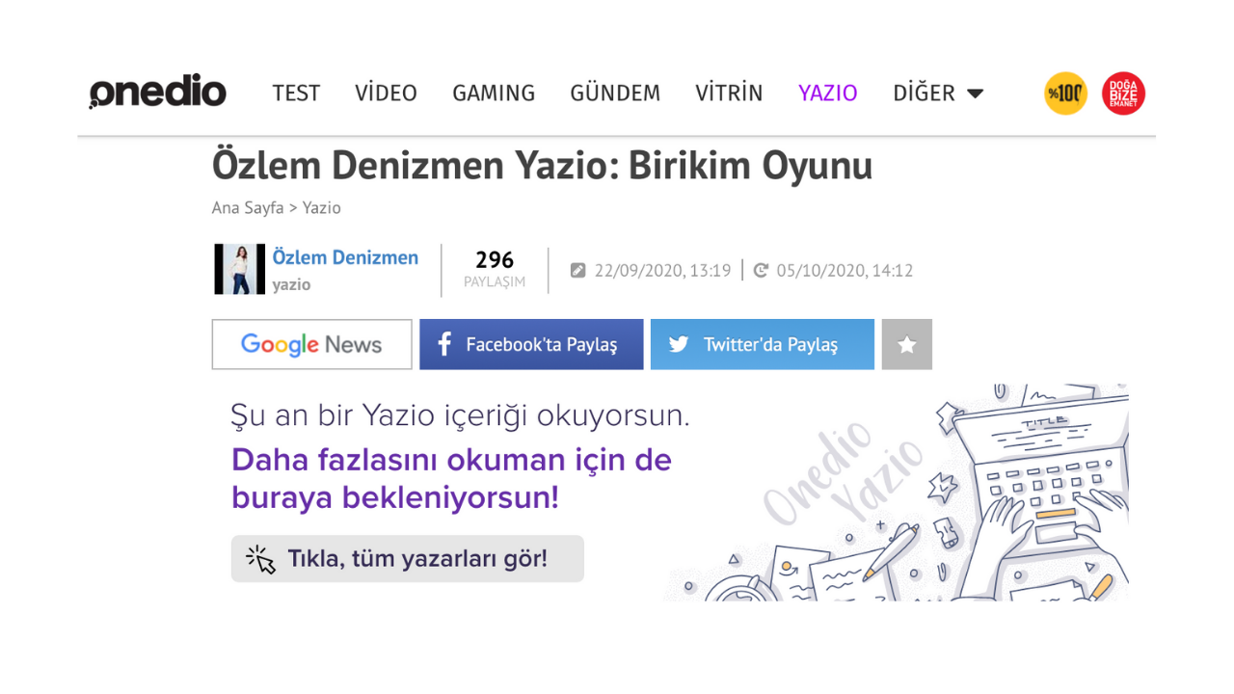
Task: Click Ana Sayfa breadcrumb link
Action: 248,208
